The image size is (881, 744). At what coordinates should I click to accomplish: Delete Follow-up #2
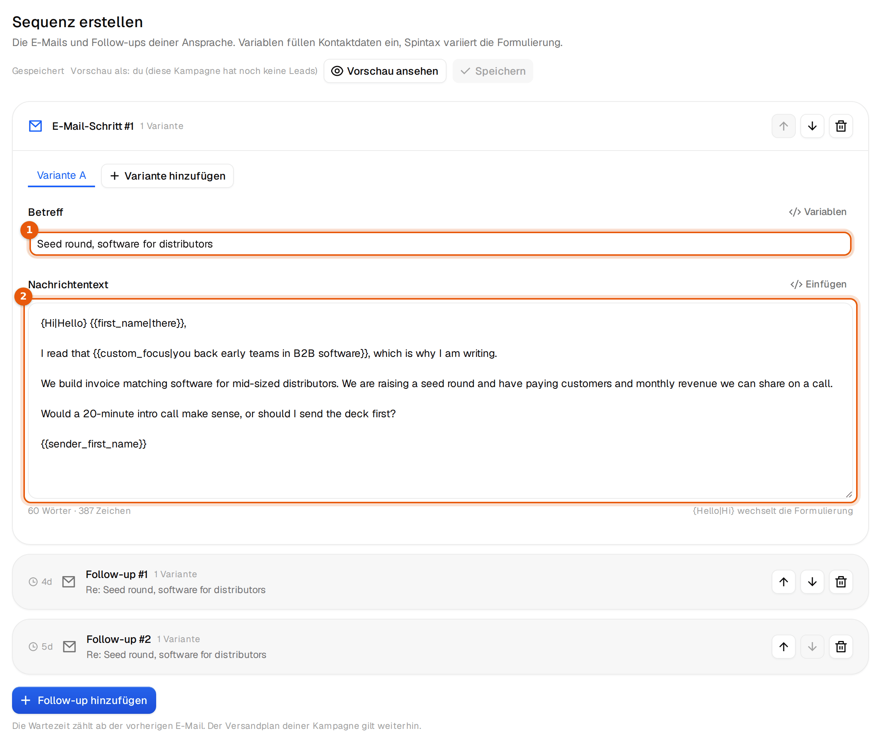tap(841, 647)
